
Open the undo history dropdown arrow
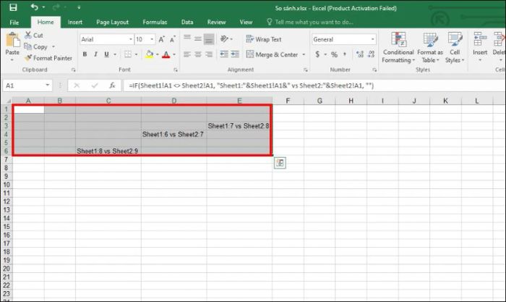[x=43, y=7]
